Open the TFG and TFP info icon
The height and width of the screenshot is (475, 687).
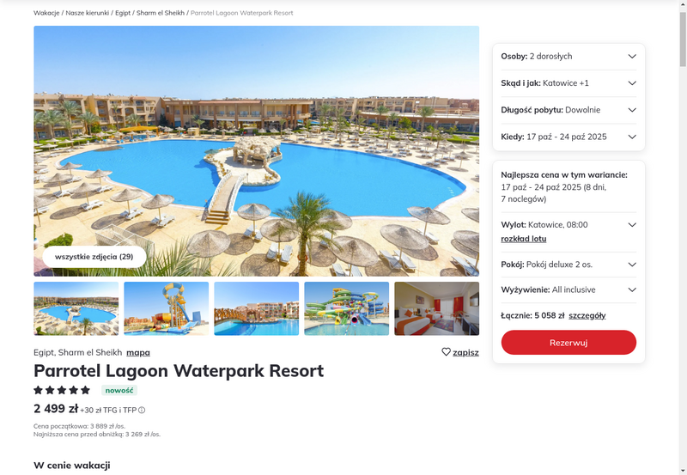(142, 410)
